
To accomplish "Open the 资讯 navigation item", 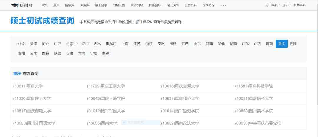I will click(x=56, y=5).
